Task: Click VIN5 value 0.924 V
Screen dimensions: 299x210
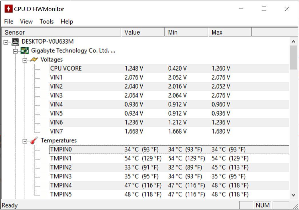Action: (x=134, y=114)
